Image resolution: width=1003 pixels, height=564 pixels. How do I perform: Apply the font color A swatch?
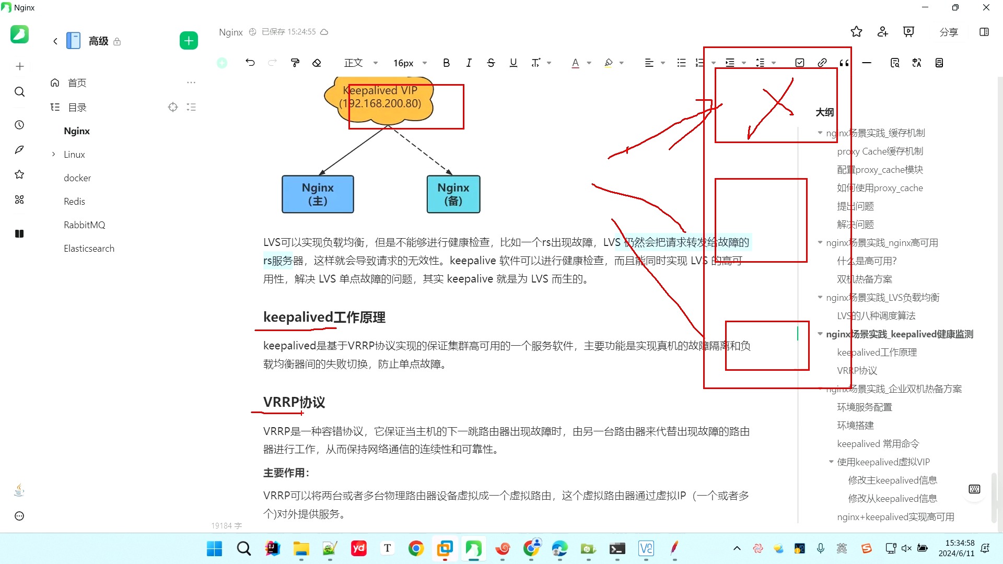pyautogui.click(x=576, y=63)
